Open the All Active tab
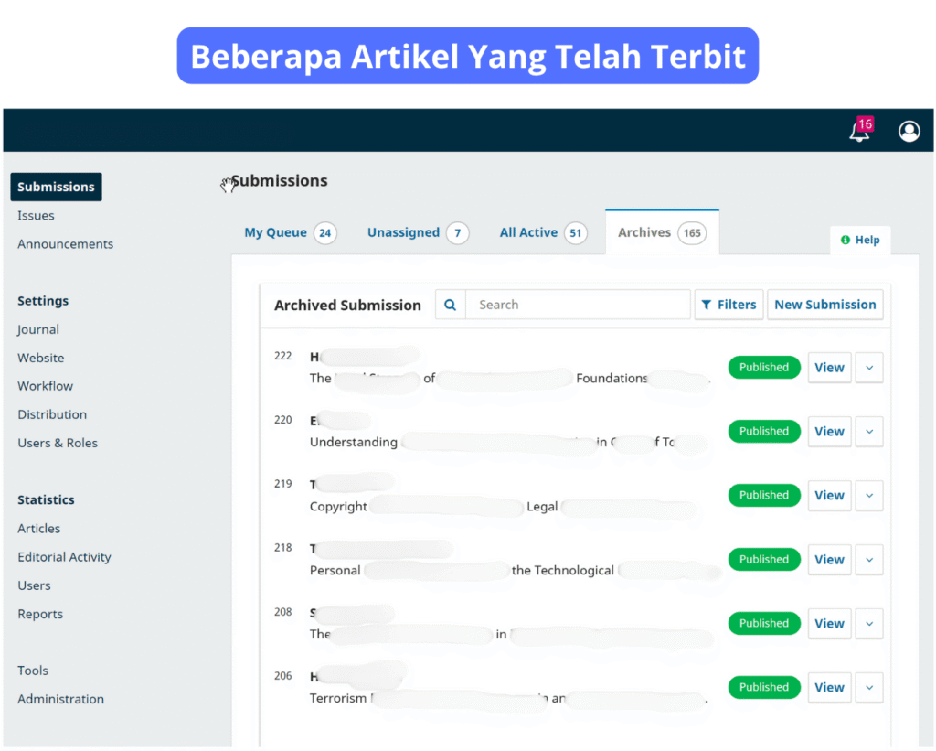 528,232
